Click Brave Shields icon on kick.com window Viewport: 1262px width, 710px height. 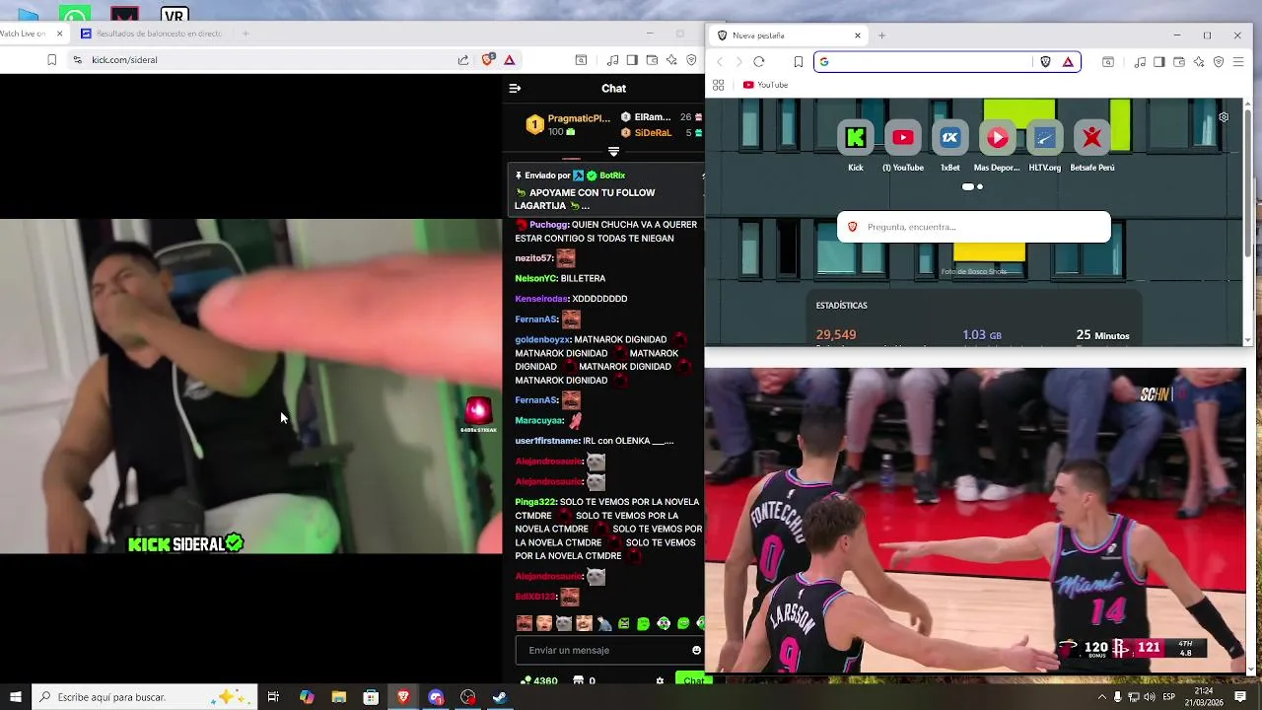(488, 60)
